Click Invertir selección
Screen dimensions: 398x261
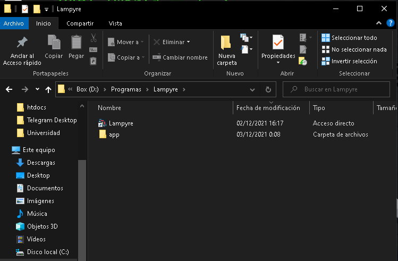tap(349, 61)
